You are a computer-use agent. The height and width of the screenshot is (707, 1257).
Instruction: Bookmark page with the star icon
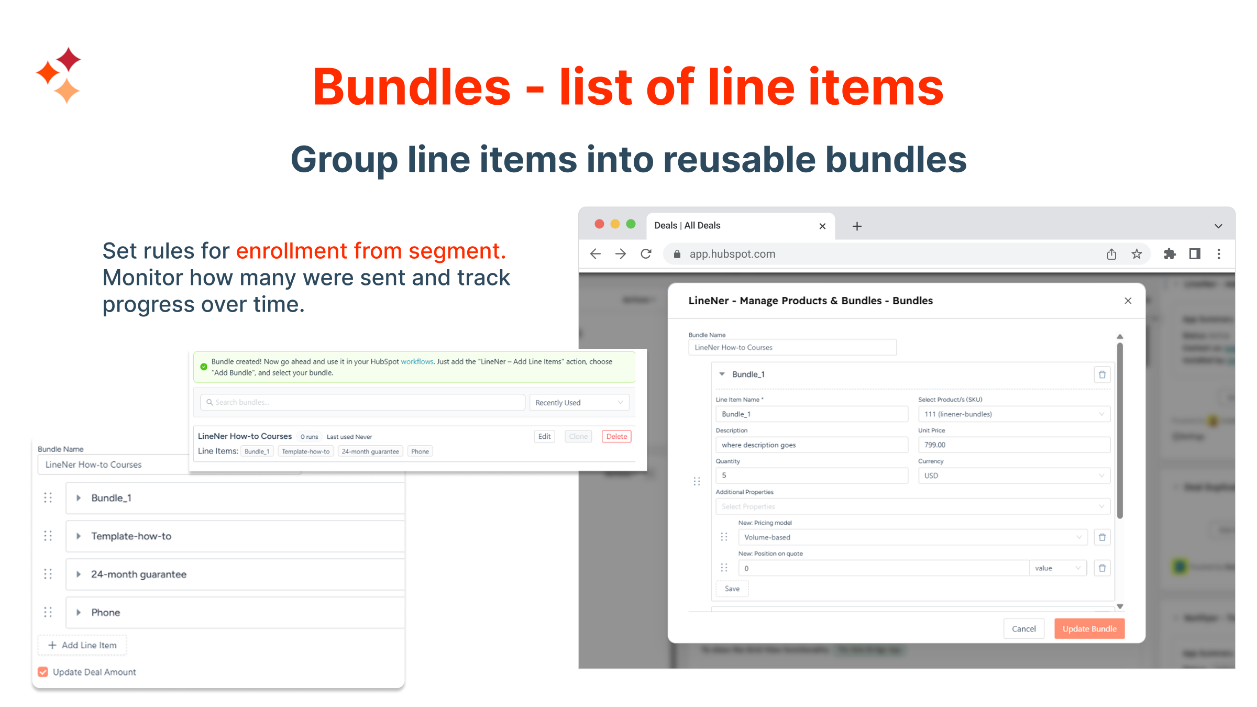click(x=1137, y=254)
